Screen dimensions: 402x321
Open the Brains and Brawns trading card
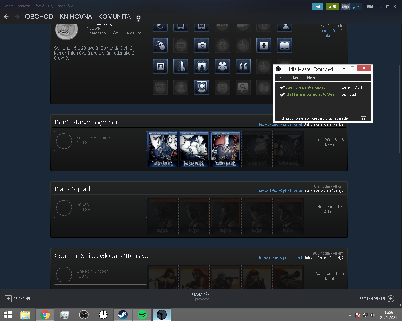(x=194, y=149)
